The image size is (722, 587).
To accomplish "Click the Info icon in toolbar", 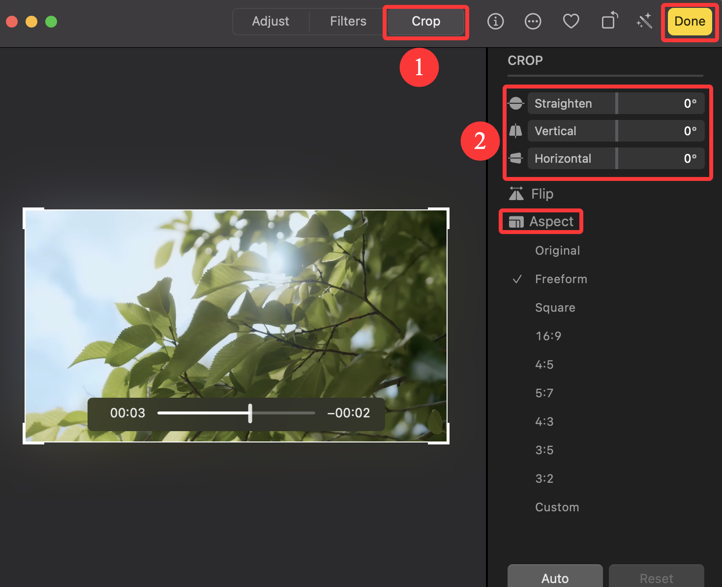I will coord(495,22).
